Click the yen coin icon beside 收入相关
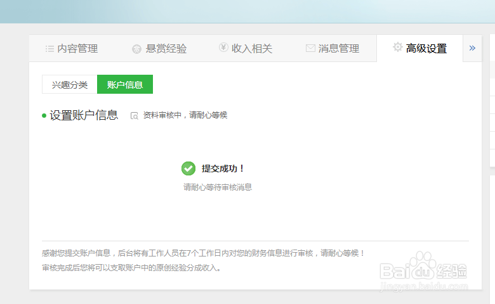495x304 pixels. 223,47
